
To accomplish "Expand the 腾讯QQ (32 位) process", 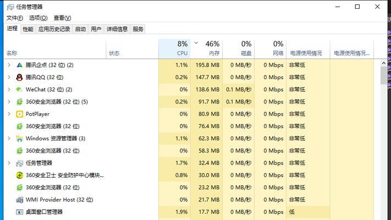I will (x=9, y=78).
